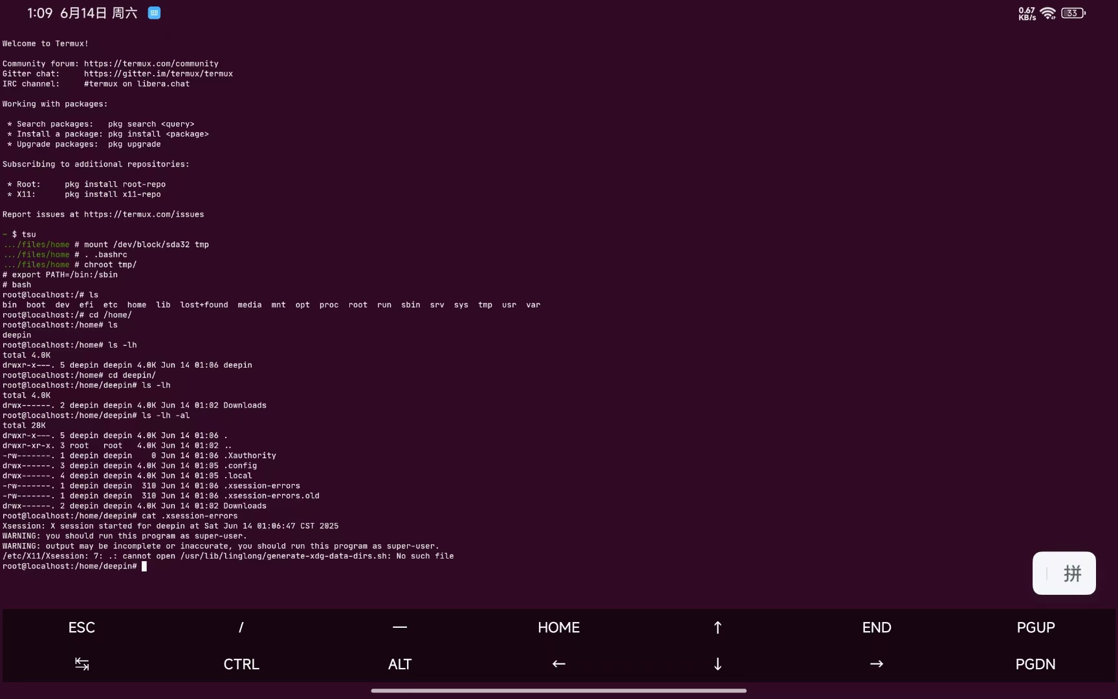Tap the down arrow key
This screenshot has width=1118, height=699.
pos(718,664)
